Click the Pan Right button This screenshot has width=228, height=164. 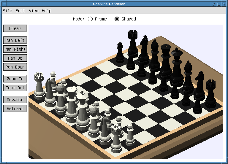point(15,49)
